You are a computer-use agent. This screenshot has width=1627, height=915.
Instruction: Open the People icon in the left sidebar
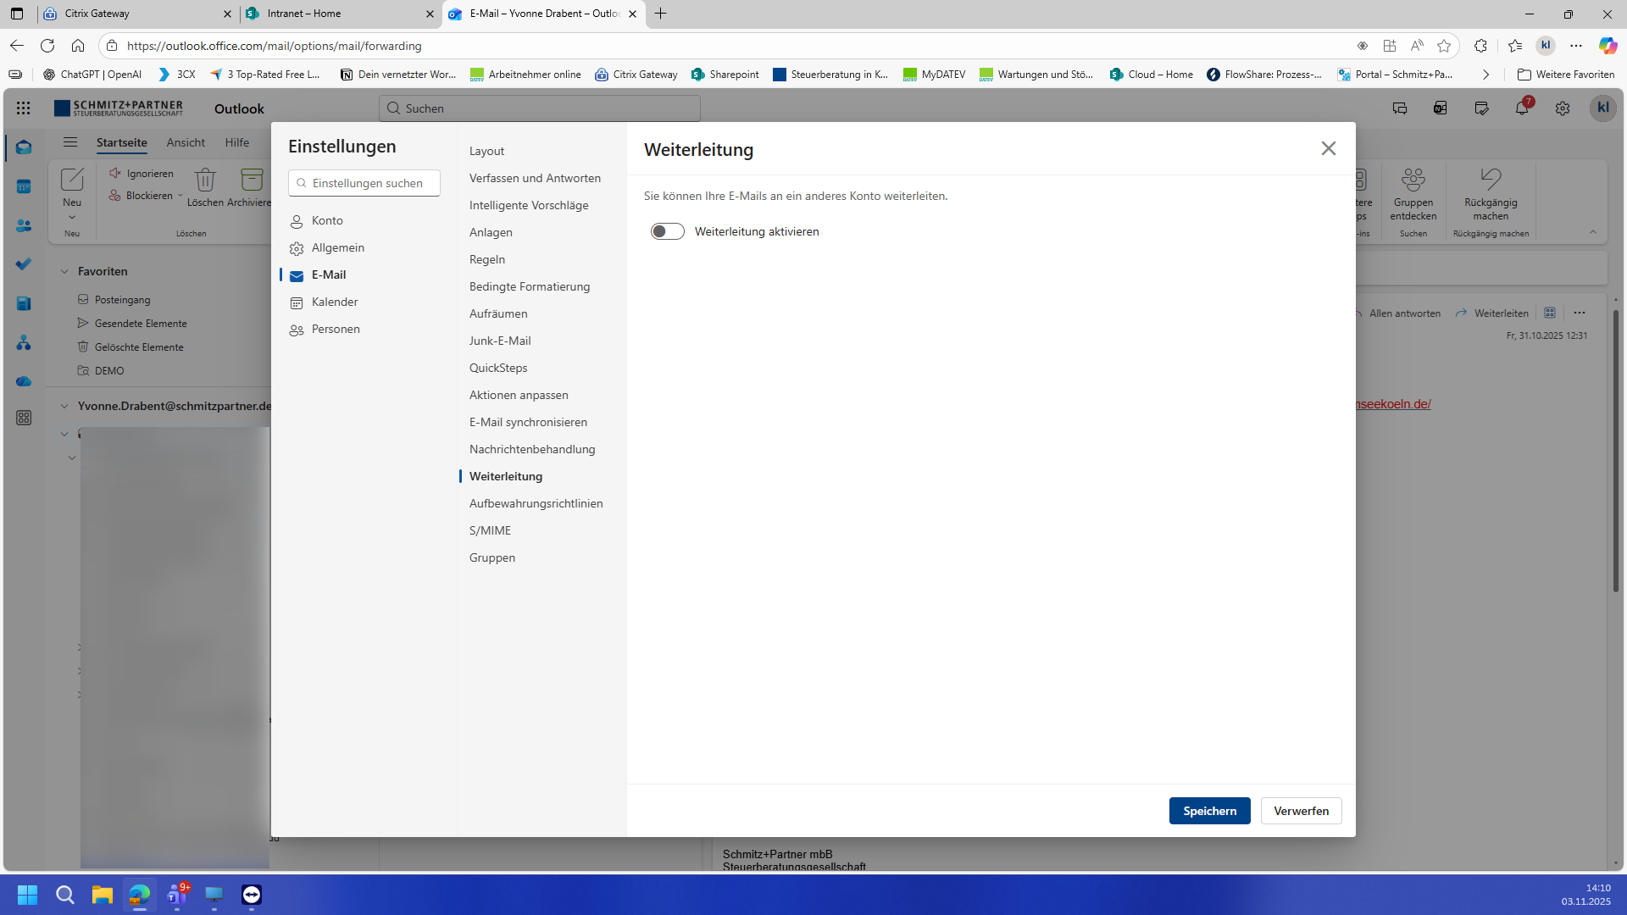coord(24,225)
